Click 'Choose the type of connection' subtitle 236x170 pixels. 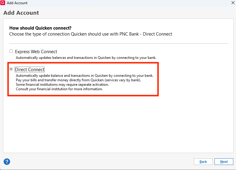[x=91, y=34]
